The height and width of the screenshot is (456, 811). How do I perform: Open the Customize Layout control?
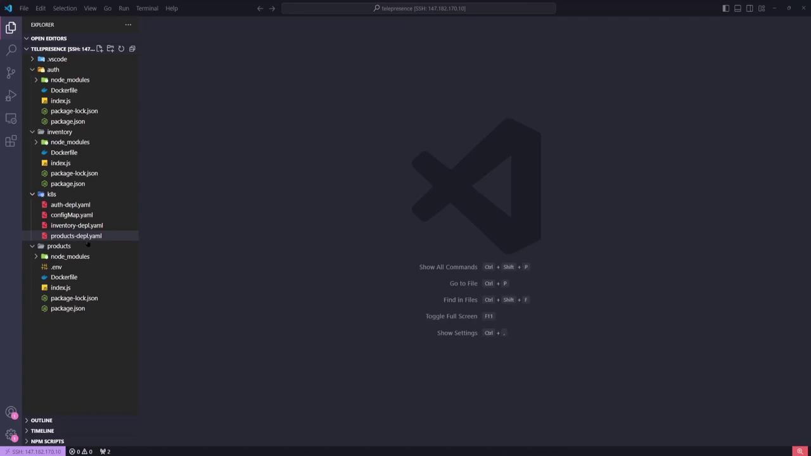[x=762, y=8]
